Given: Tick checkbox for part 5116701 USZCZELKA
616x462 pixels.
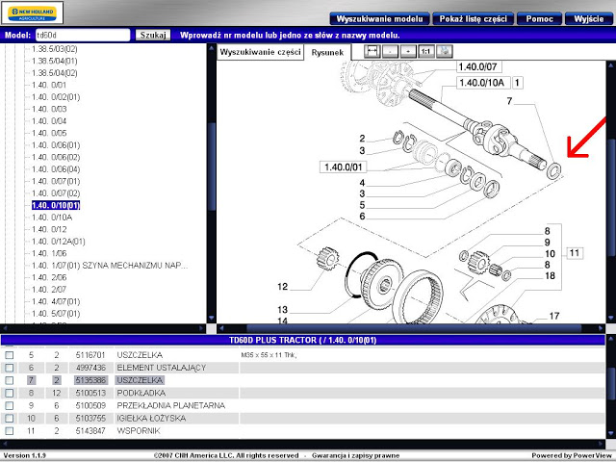Looking at the screenshot, I should pyautogui.click(x=9, y=355).
